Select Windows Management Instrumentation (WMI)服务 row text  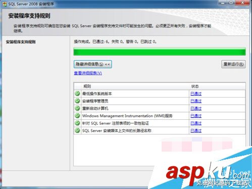tap(127, 116)
